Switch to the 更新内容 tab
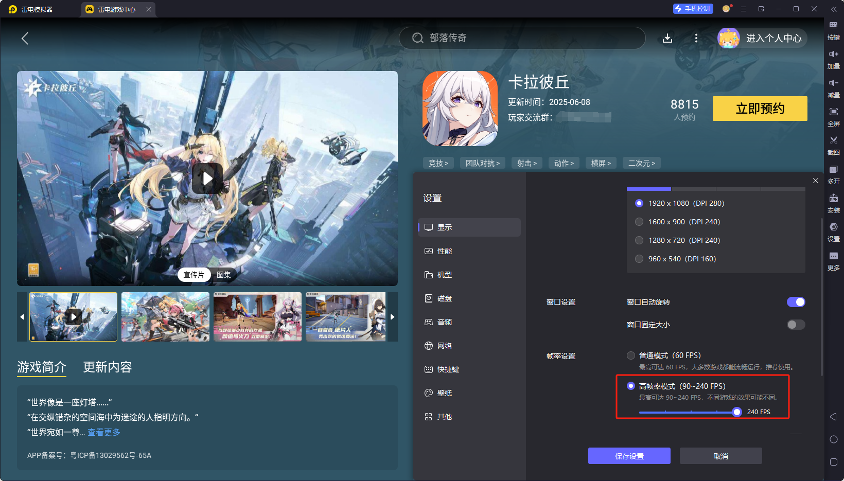The height and width of the screenshot is (481, 844). coord(108,367)
